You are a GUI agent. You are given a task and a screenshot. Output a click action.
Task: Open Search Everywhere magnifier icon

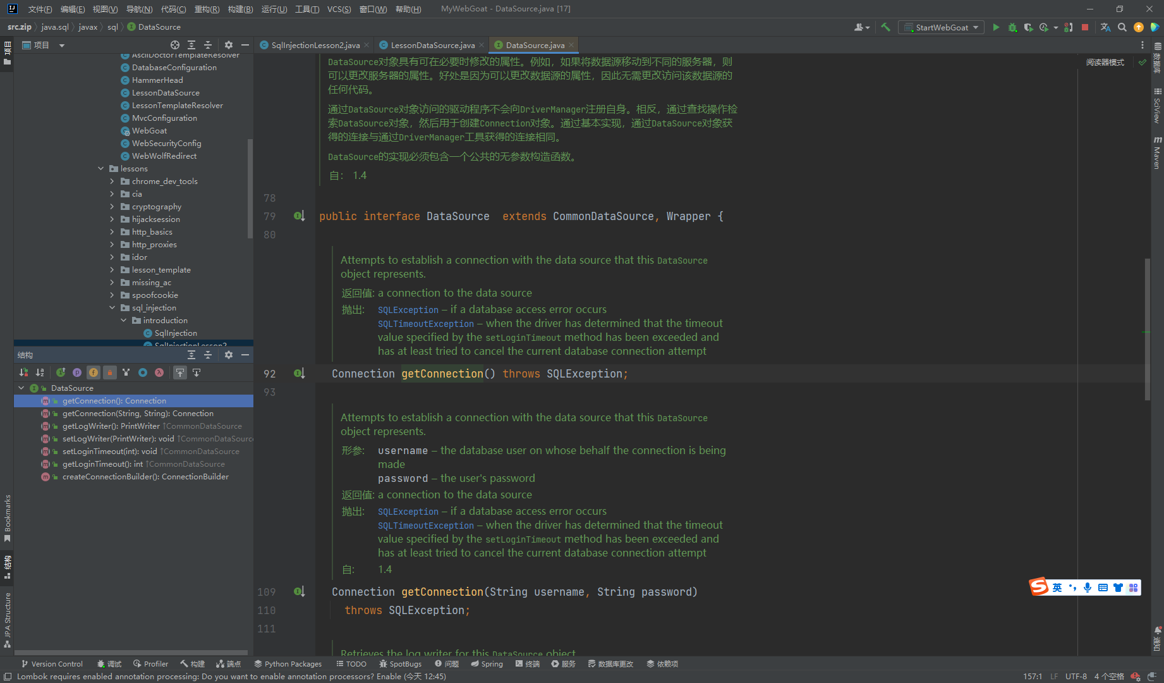tap(1122, 27)
